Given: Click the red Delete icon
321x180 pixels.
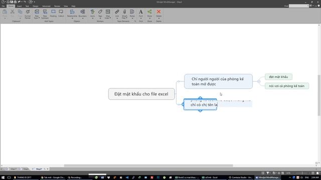Looking at the screenshot, I should click(x=158, y=12).
